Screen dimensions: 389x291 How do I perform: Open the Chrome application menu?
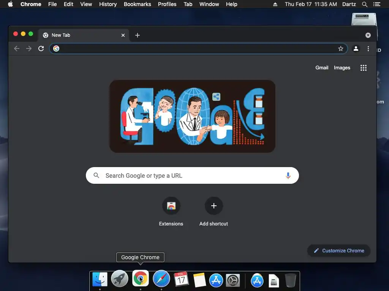pyautogui.click(x=31, y=4)
